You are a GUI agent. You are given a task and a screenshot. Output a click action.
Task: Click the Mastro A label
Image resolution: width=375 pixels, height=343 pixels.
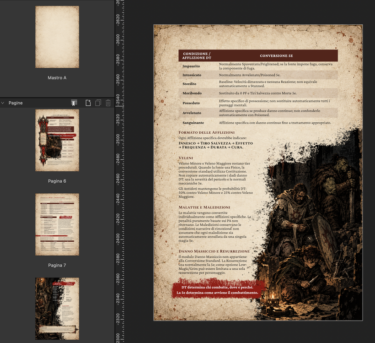coord(57,78)
